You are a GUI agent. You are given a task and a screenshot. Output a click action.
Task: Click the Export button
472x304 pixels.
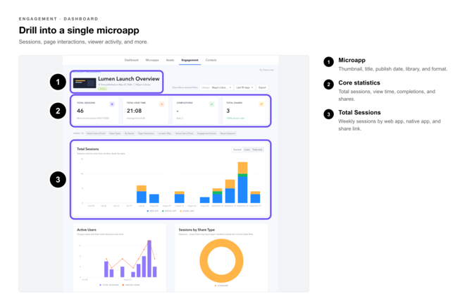(x=262, y=87)
